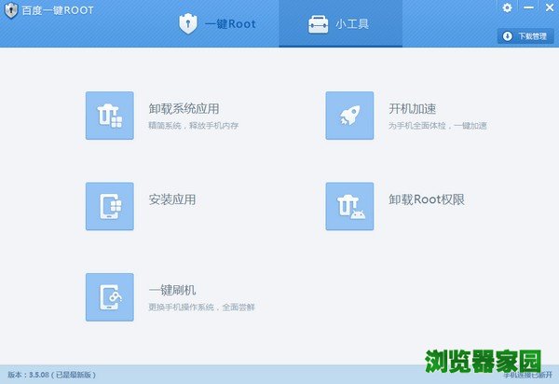
Task: Click the 手机连接已断开 connection status
Action: (527, 375)
